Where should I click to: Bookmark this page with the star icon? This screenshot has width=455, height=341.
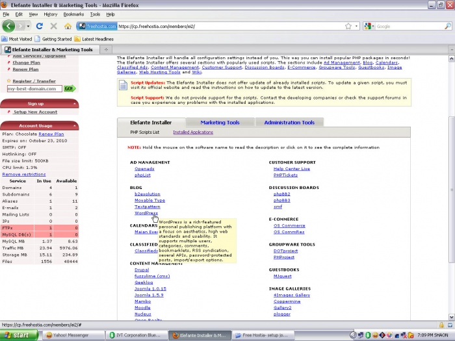(348, 26)
